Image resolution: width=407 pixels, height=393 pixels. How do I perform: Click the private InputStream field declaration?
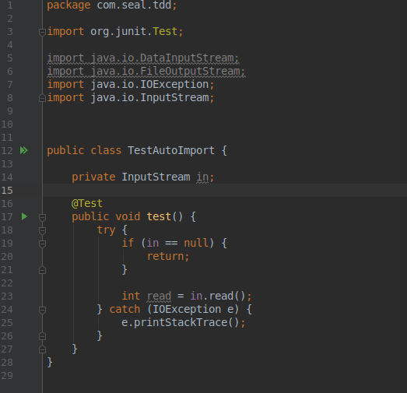(142, 177)
